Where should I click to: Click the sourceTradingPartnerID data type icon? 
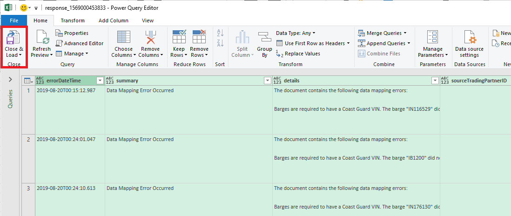[x=445, y=81]
